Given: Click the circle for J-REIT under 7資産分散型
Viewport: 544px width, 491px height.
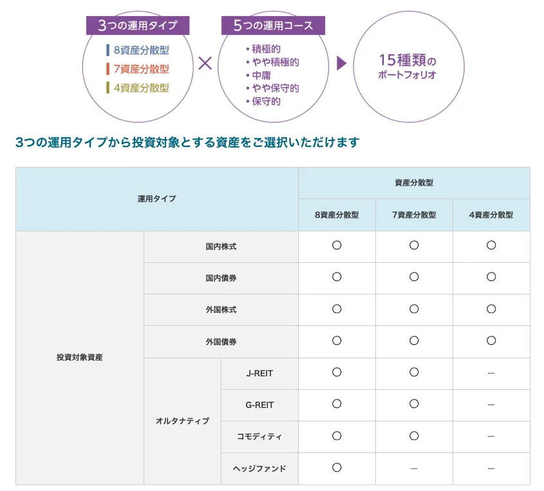Looking at the screenshot, I should point(414,372).
